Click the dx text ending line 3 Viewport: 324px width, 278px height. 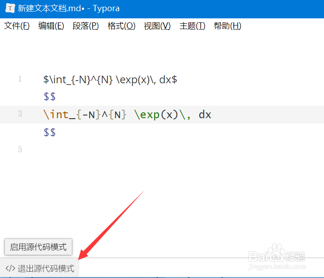(205, 115)
